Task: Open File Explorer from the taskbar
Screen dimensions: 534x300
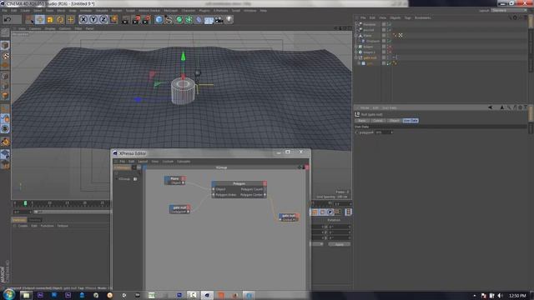Action: click(26, 295)
